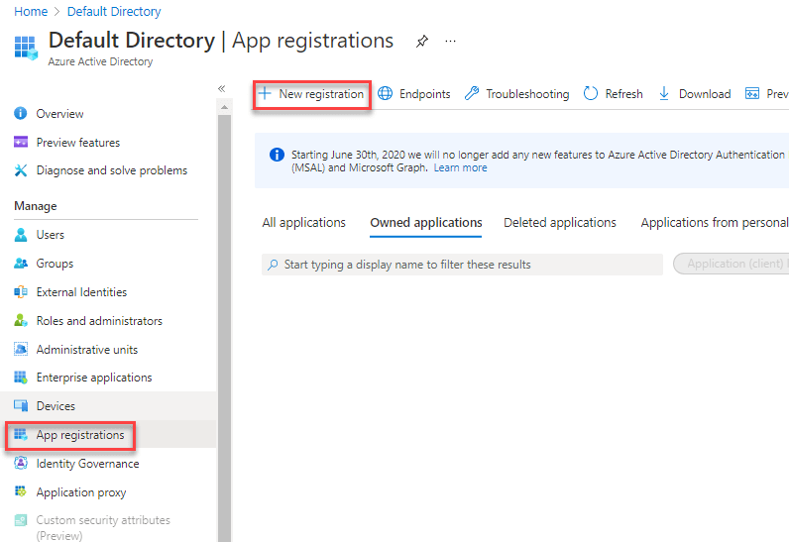
Task: Click the Application proxy icon
Action: click(21, 491)
